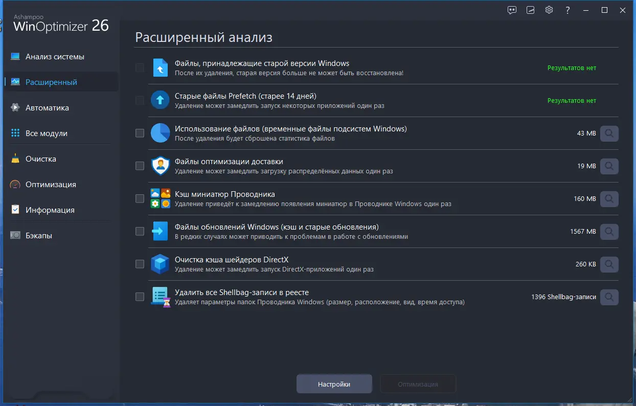Check Кэш миниатюр Проводника checkbox
Screen dimensions: 636x406
click(140, 198)
